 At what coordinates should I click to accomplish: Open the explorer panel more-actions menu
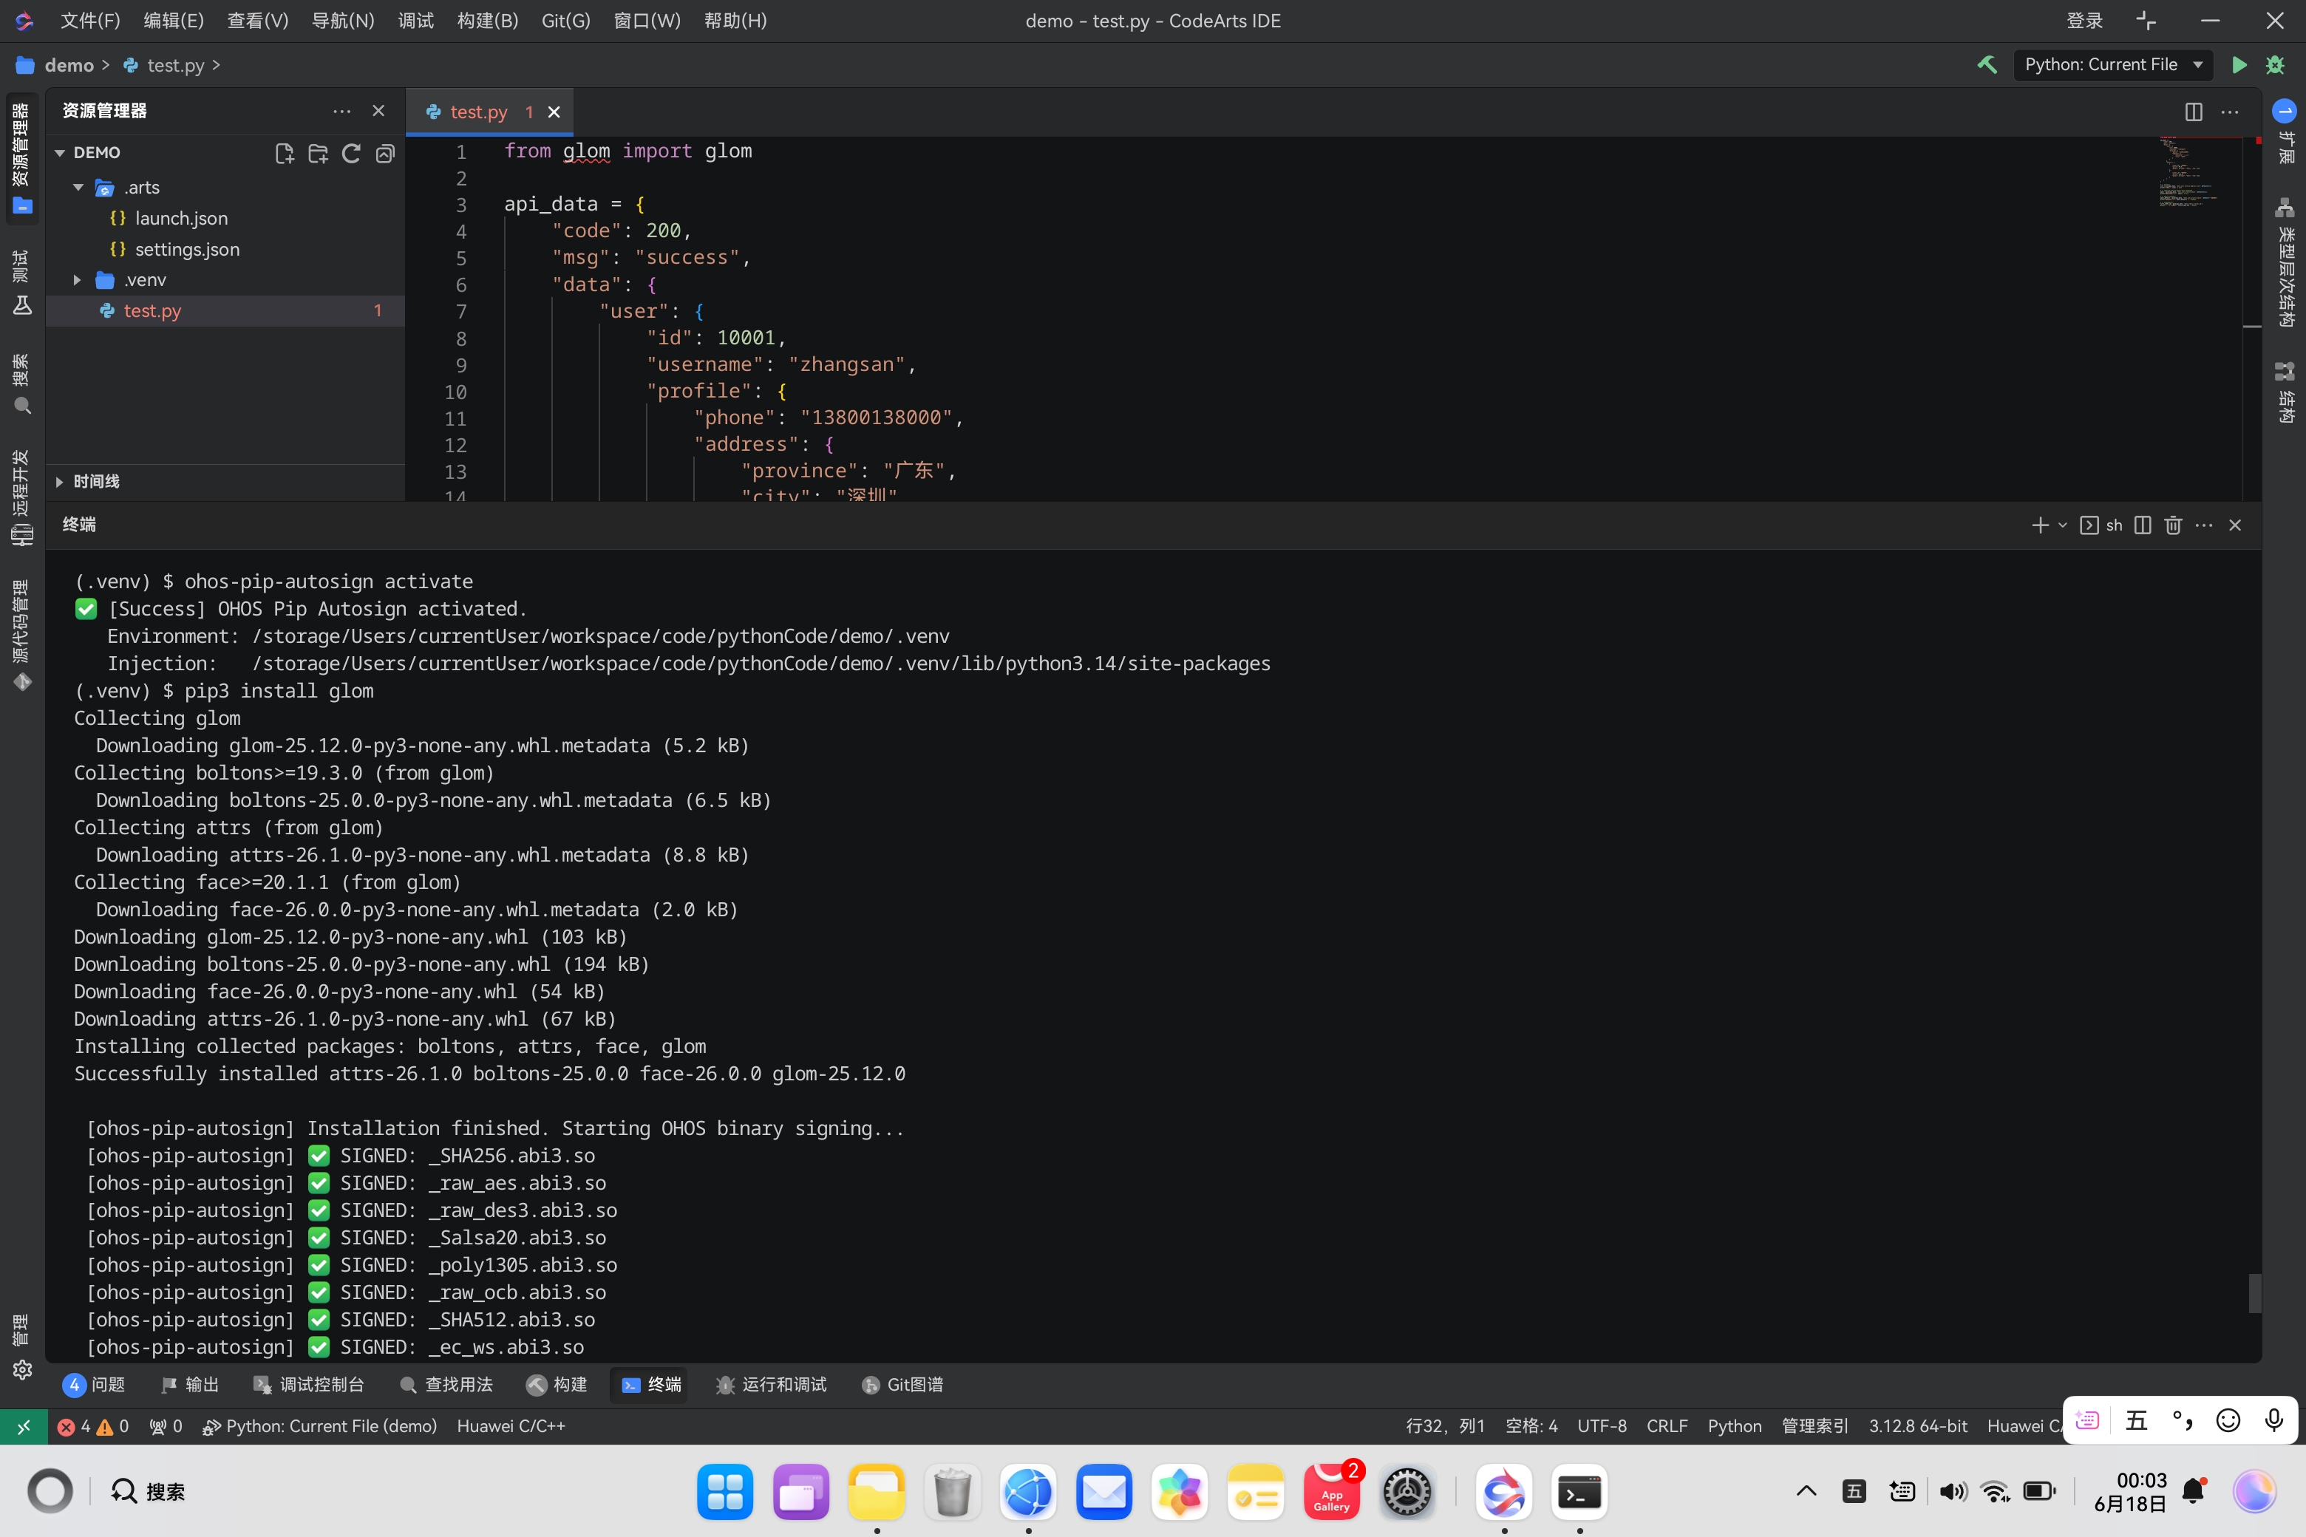341,111
